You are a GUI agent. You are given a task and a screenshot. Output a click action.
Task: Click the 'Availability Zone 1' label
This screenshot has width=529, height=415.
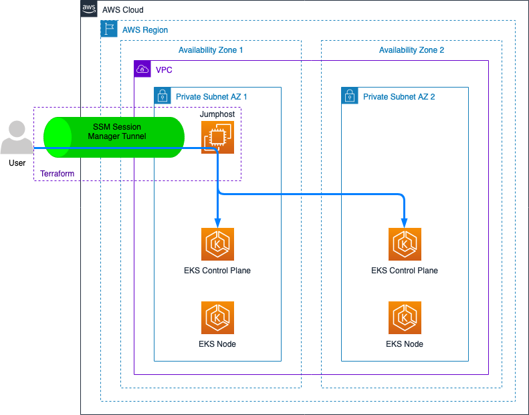pyautogui.click(x=211, y=50)
